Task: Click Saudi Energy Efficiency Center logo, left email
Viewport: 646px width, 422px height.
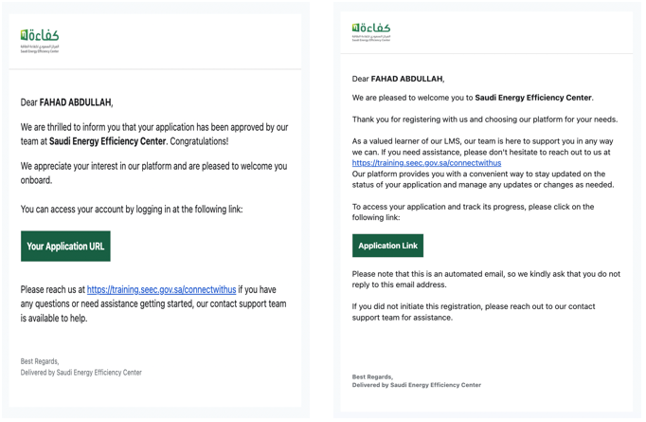Action: pos(40,41)
